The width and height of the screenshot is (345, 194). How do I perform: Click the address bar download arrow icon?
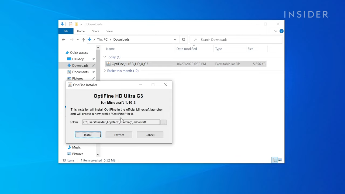pos(89,39)
